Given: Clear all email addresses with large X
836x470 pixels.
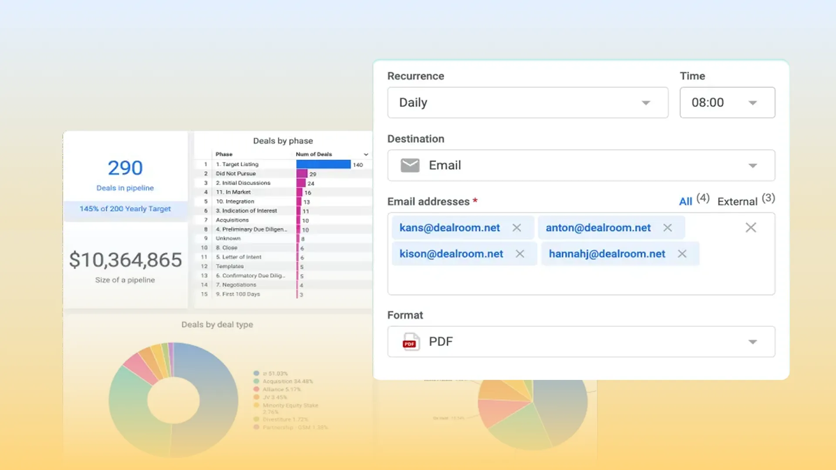Looking at the screenshot, I should coord(750,228).
